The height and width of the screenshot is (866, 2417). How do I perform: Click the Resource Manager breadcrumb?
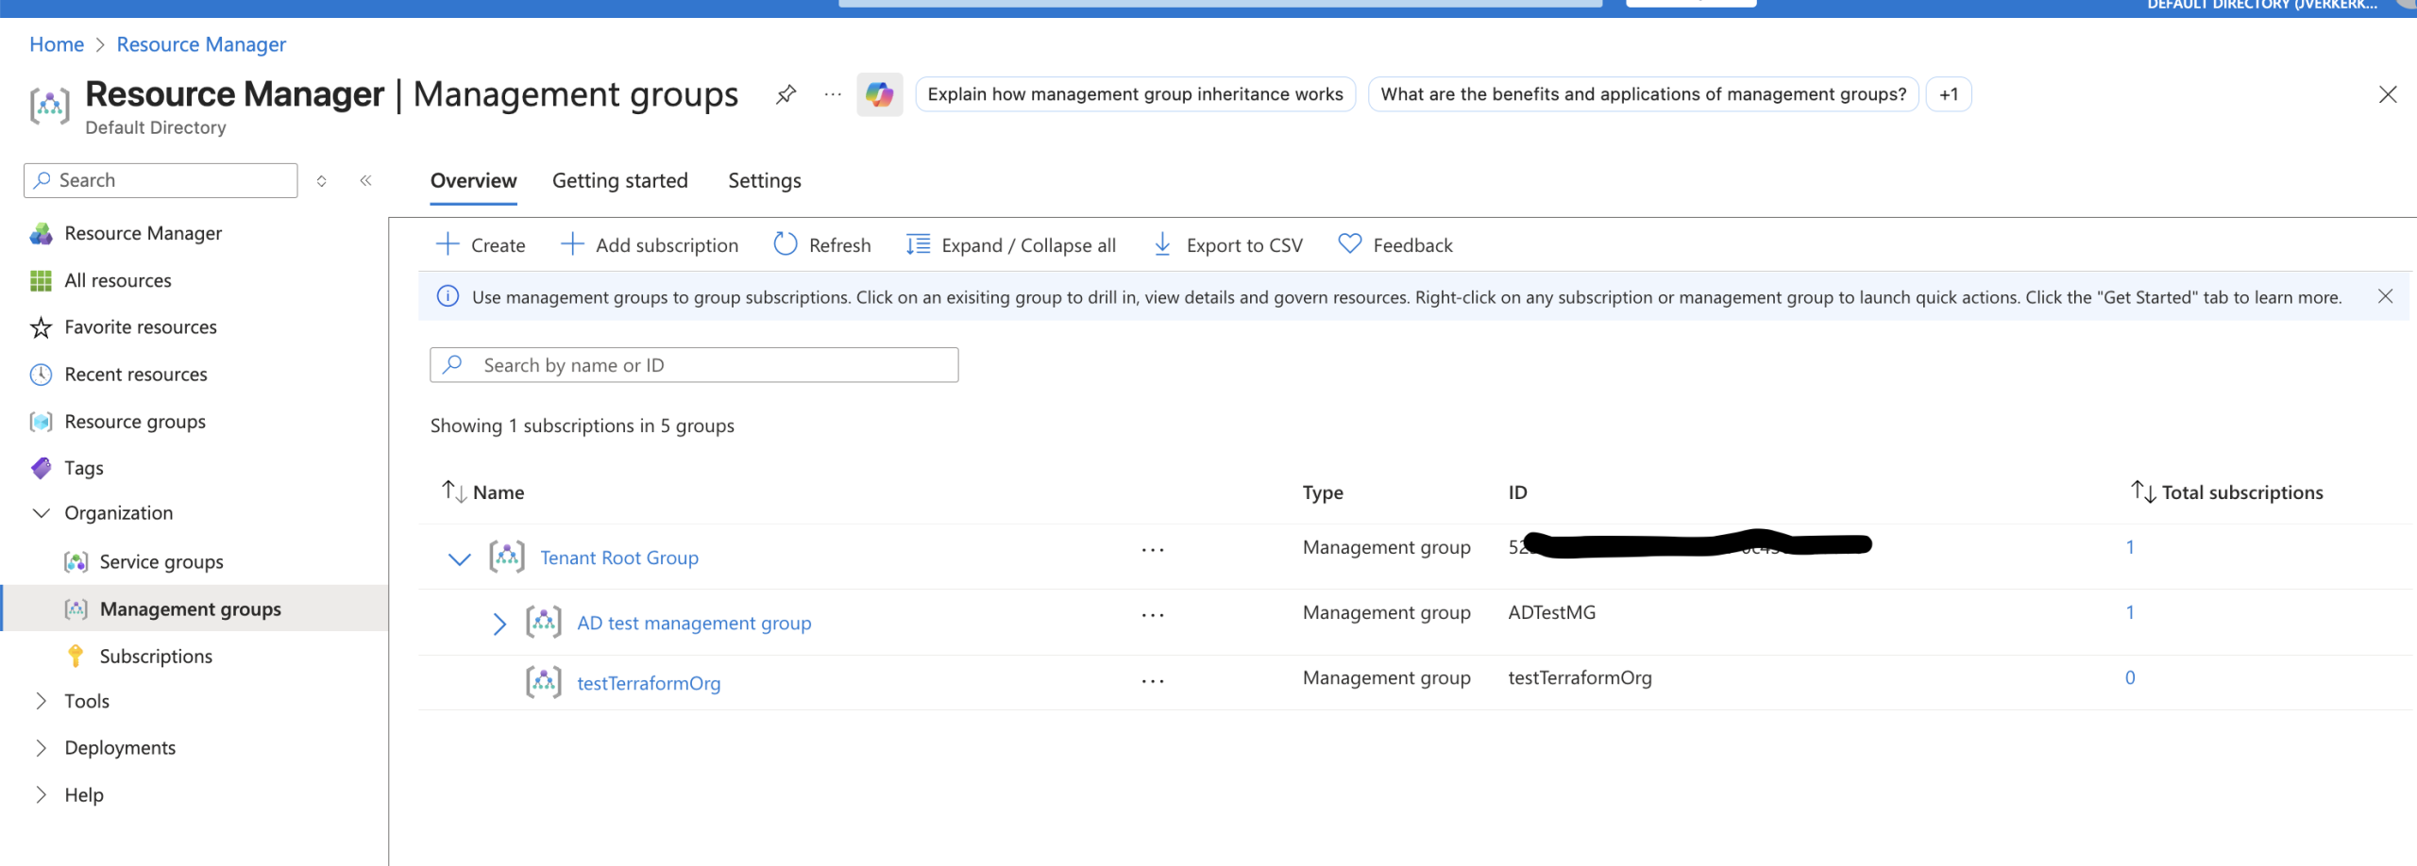coord(201,44)
